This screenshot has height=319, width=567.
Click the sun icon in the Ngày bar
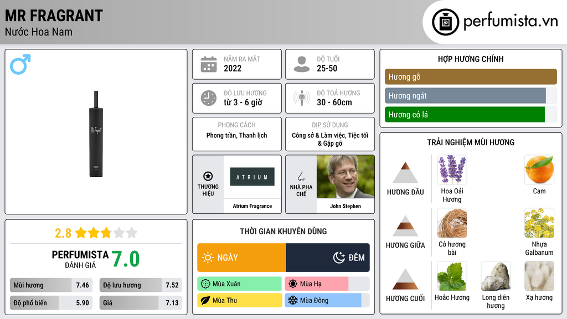click(x=208, y=258)
